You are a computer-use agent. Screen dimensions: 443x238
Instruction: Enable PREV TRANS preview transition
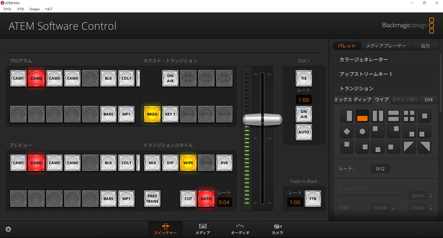(152, 199)
